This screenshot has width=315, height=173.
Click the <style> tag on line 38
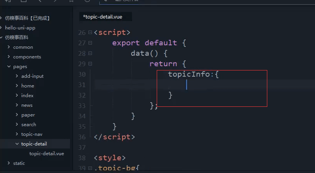click(110, 158)
